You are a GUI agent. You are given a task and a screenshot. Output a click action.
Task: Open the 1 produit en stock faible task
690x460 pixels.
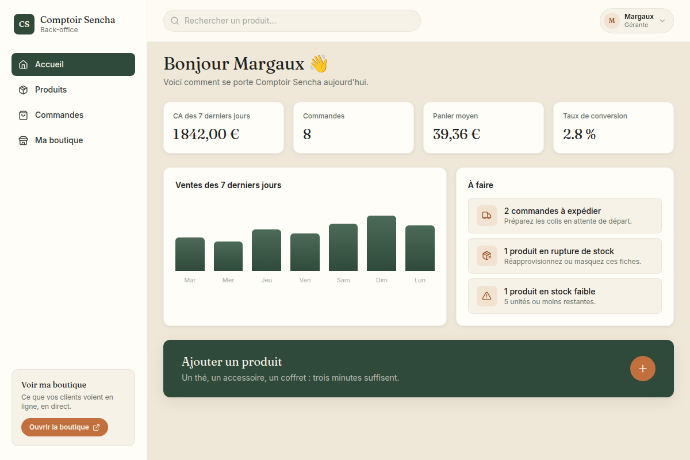(565, 296)
